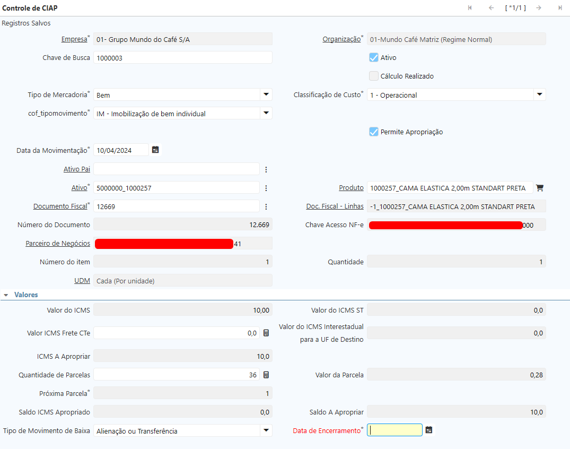The image size is (570, 449).
Task: Open the three-dot menu for Documento Fiscal
Action: pyautogui.click(x=266, y=206)
